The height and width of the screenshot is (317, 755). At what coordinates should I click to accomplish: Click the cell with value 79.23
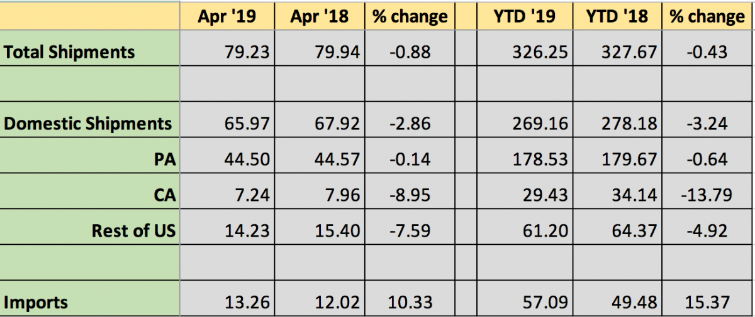click(x=247, y=51)
